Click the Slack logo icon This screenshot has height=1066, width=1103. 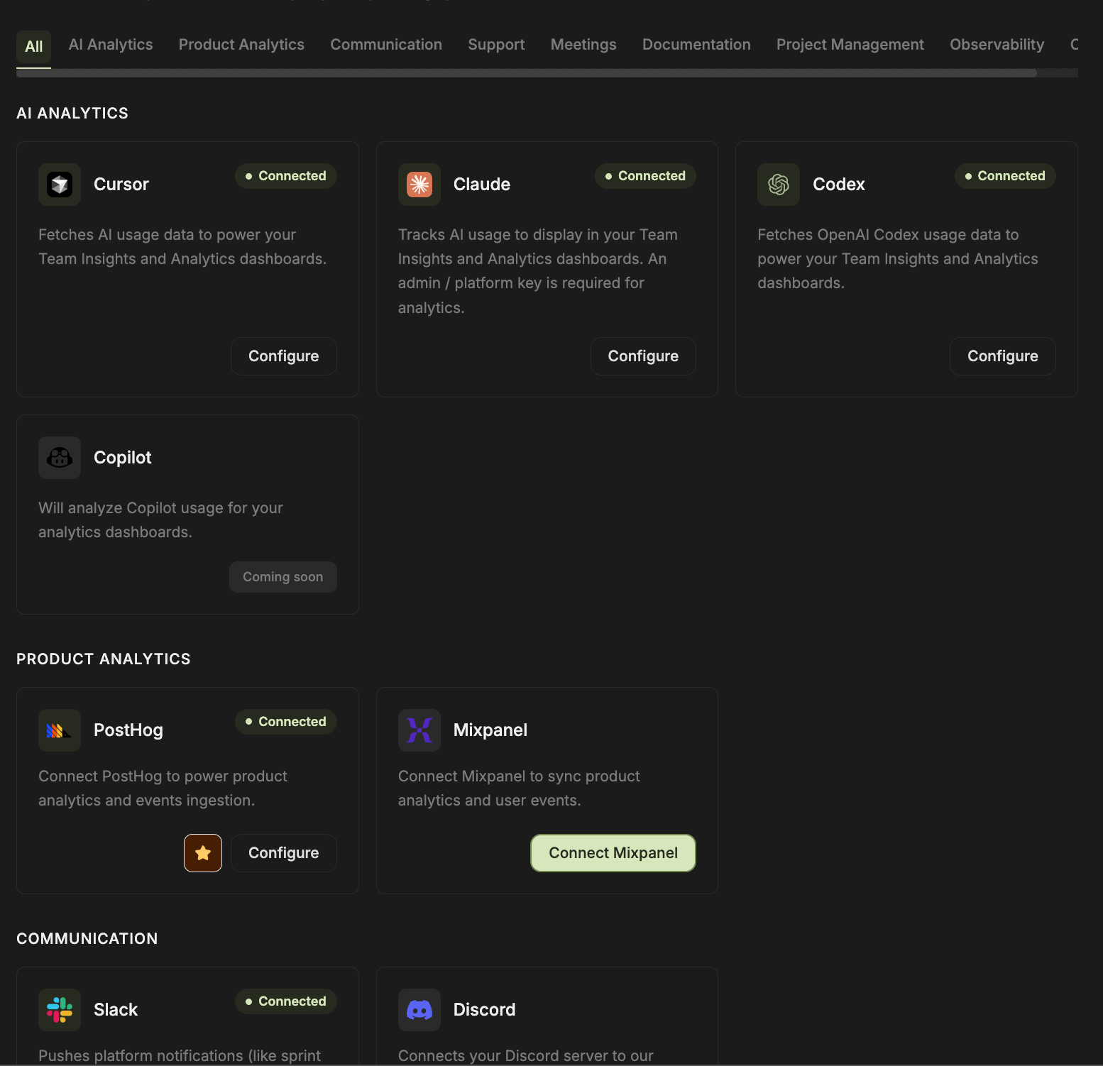(60, 1010)
